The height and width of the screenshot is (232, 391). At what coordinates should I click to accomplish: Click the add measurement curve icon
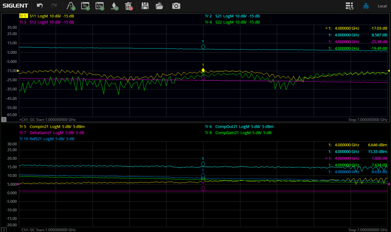[x=71, y=6]
